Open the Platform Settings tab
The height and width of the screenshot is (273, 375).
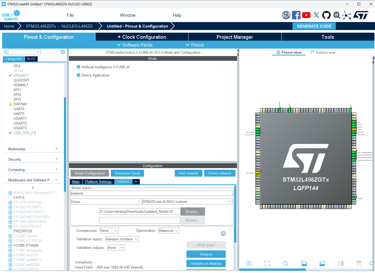click(x=98, y=182)
